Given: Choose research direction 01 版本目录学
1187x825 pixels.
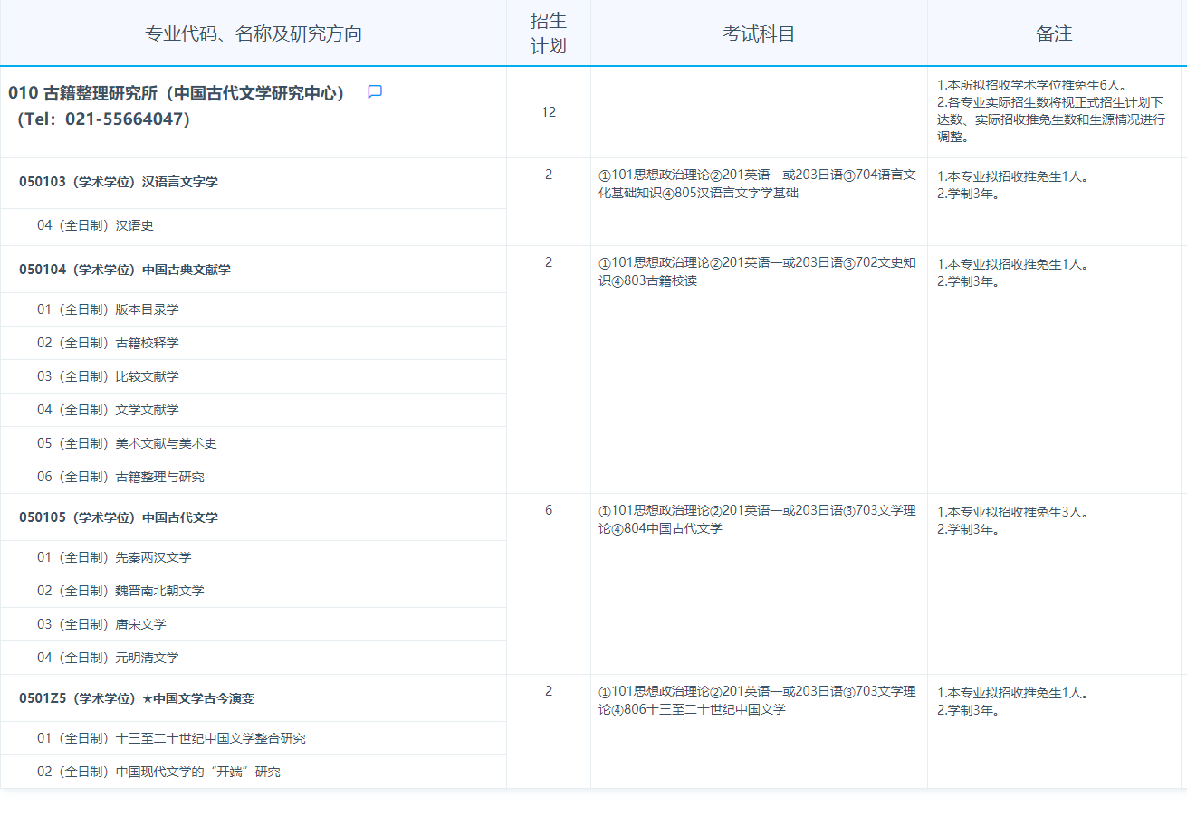Looking at the screenshot, I should (108, 309).
